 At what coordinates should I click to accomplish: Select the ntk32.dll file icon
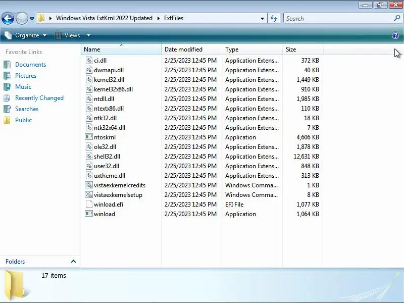[89, 118]
